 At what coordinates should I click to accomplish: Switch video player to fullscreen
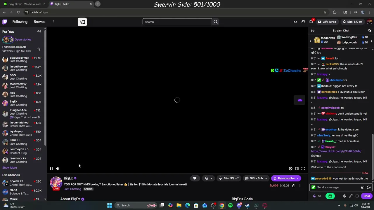(x=303, y=169)
